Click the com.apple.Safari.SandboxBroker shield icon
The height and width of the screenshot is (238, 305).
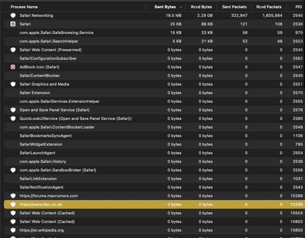pyautogui.click(x=13, y=170)
